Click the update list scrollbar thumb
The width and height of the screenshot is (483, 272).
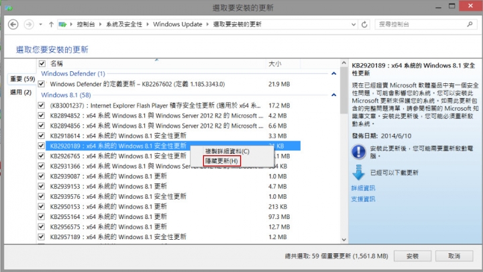tap(343, 90)
